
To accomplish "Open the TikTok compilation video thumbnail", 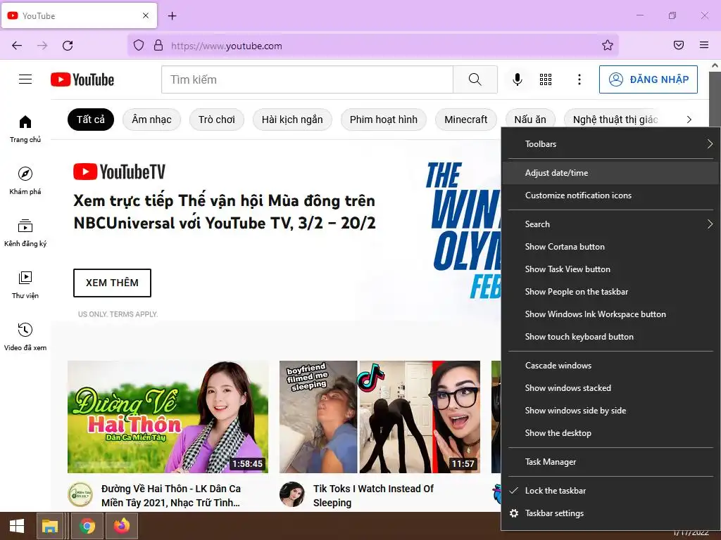I will point(380,417).
